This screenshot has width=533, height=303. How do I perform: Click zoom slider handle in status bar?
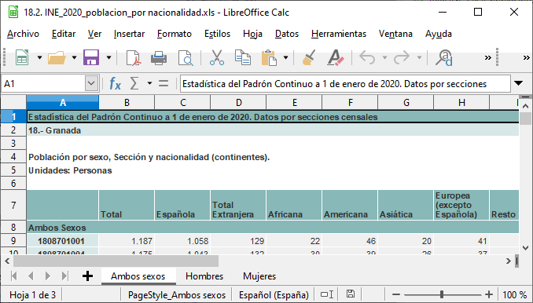442,294
